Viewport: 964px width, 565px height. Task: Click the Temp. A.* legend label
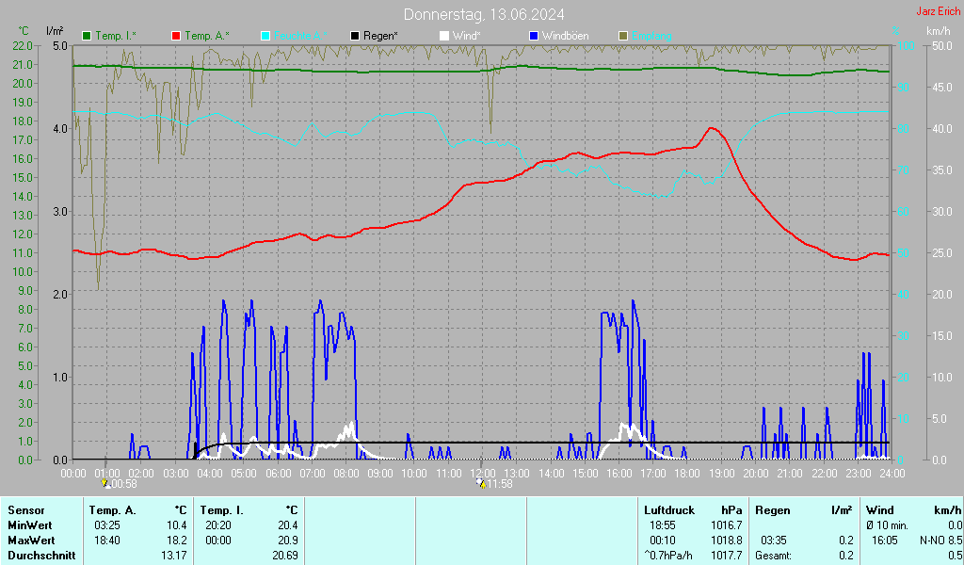pyautogui.click(x=207, y=37)
